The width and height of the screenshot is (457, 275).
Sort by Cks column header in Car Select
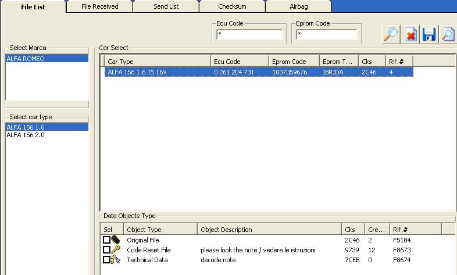click(372, 62)
